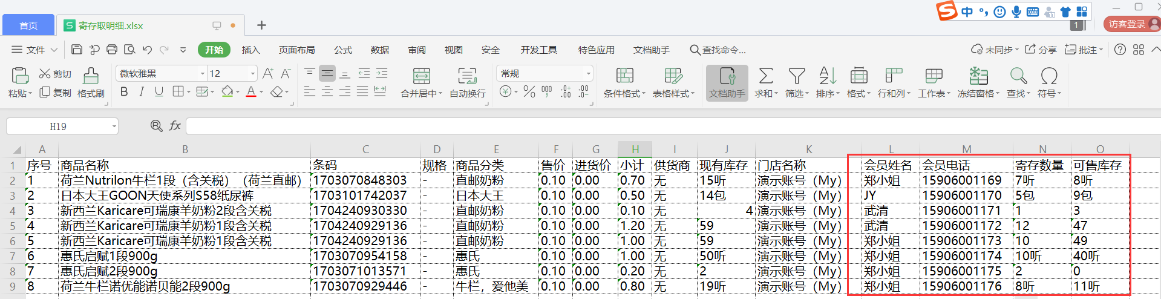1161x299 pixels.
Task: Open the 公式 ribbon tab
Action: [343, 50]
